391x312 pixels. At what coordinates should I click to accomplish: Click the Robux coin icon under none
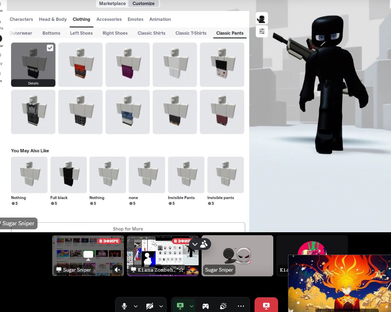(x=131, y=203)
